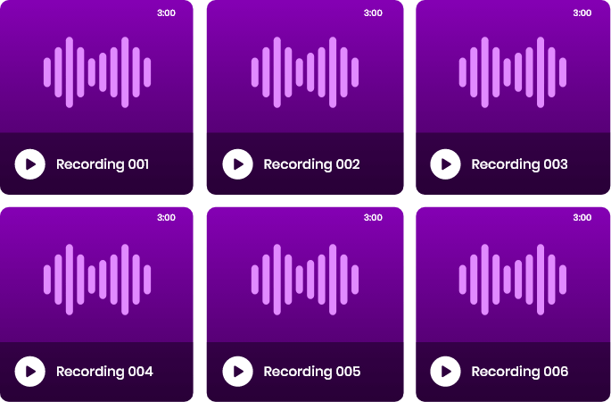Click waveform thumbnail for Recording 006
Screen dimensions: 611x402
(513, 280)
